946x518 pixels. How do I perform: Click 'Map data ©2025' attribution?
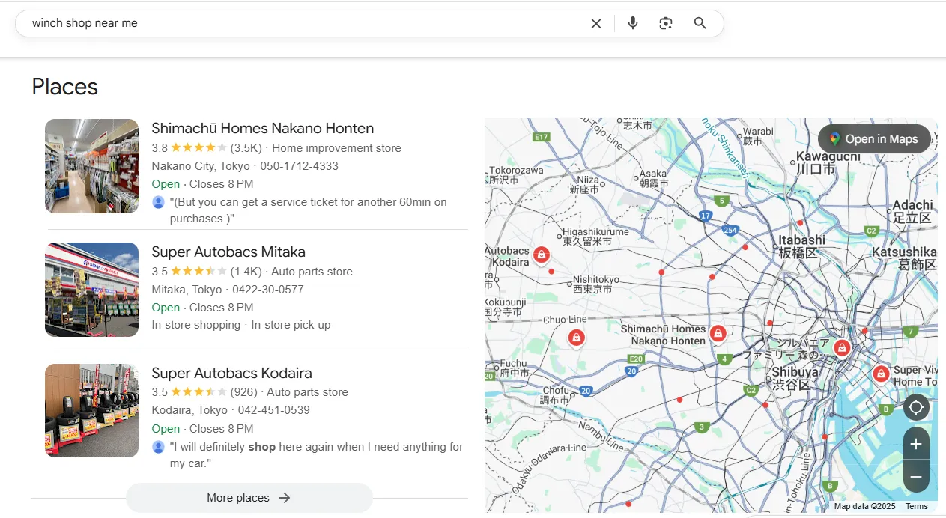pyautogui.click(x=864, y=507)
